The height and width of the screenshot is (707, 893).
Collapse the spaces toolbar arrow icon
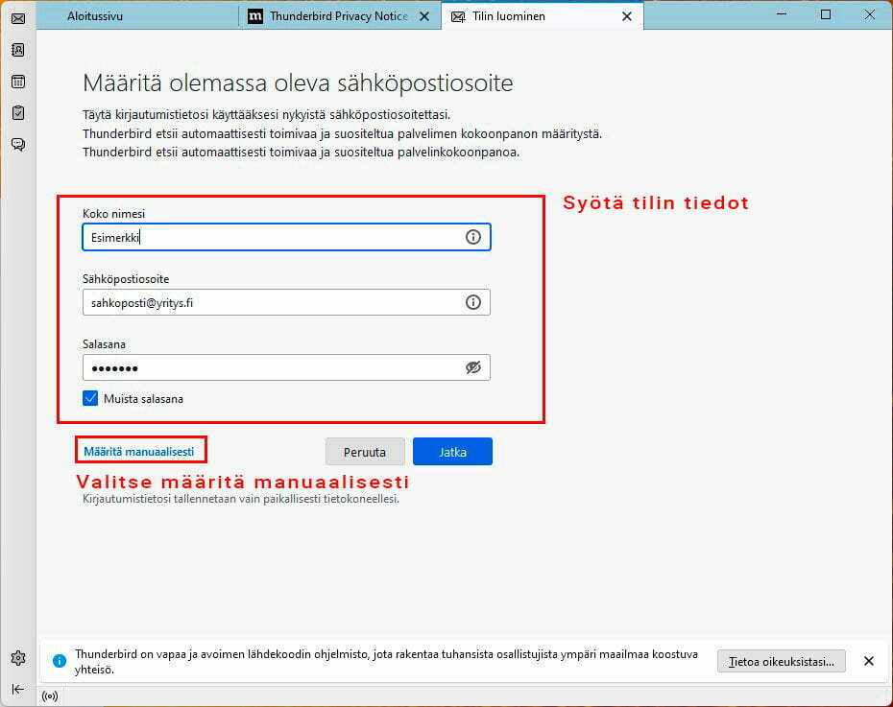[18, 690]
